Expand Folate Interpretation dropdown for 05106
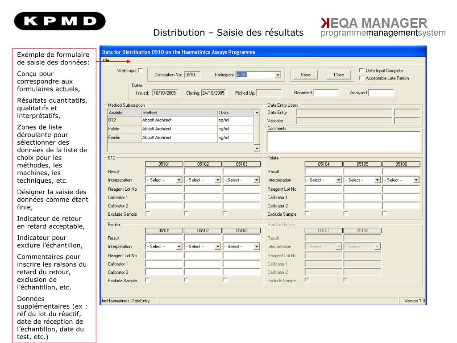This screenshot has height=343, width=457. pos(416,180)
